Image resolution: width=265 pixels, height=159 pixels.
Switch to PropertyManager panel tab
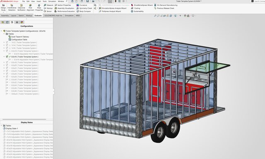[x=7, y=22]
